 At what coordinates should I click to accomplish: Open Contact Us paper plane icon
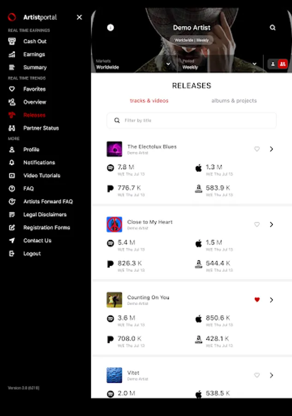click(x=12, y=240)
